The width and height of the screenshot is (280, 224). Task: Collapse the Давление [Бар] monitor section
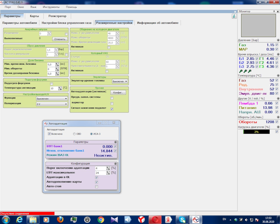click(278, 40)
